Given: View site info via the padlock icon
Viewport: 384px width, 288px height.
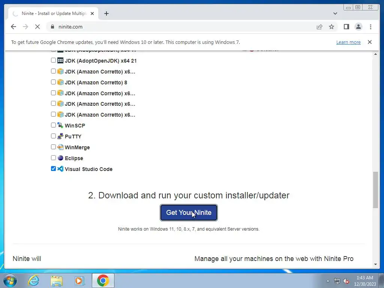Looking at the screenshot, I should [52, 27].
